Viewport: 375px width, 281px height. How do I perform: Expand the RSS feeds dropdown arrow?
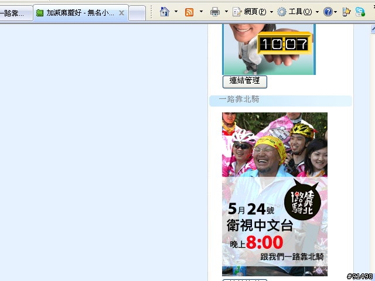201,11
